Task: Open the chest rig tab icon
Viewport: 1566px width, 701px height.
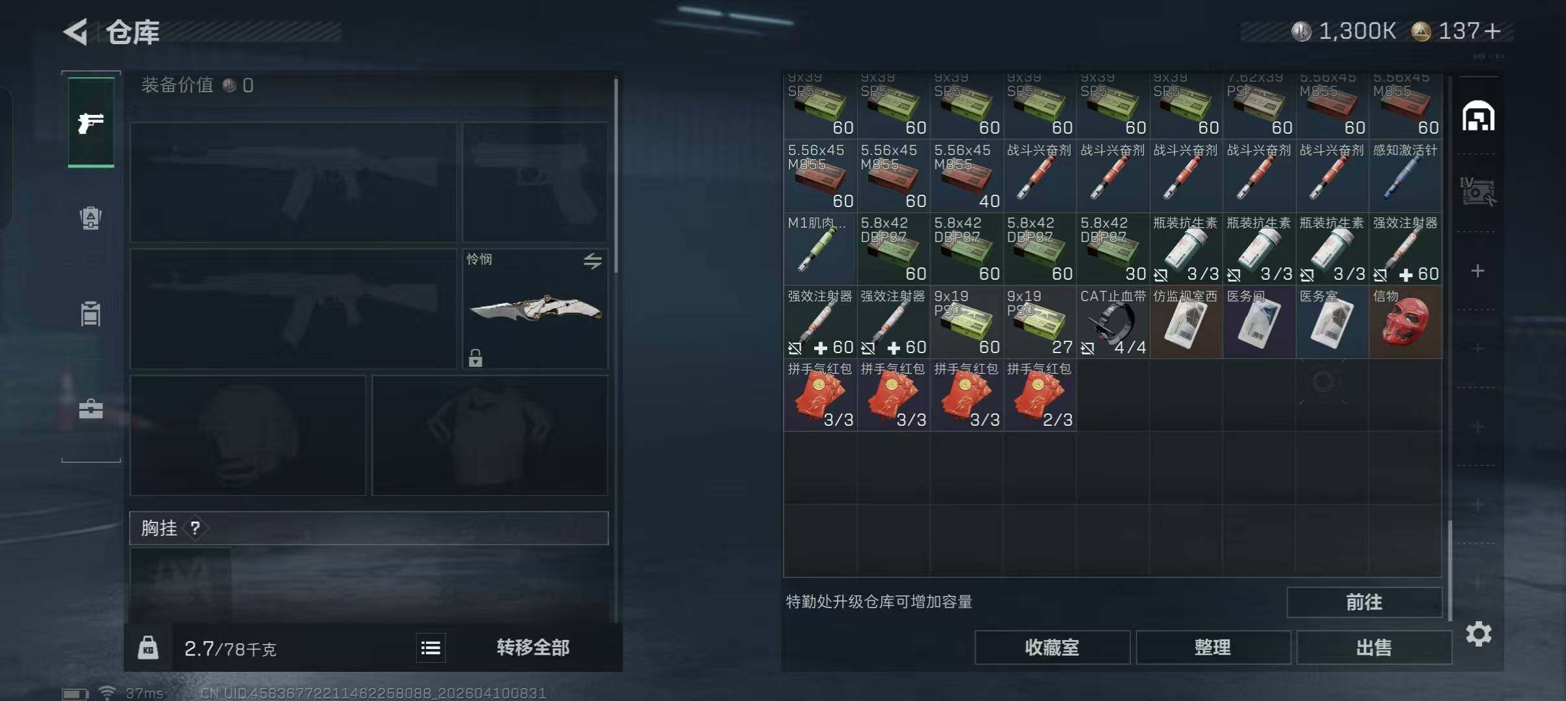Action: click(x=91, y=314)
